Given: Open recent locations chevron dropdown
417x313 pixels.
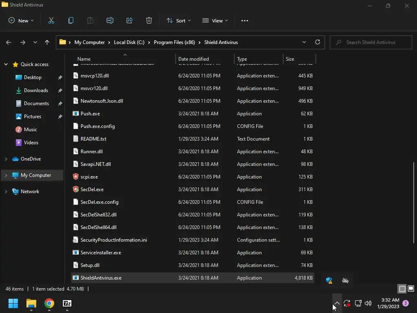Looking at the screenshot, I should tap(35, 42).
